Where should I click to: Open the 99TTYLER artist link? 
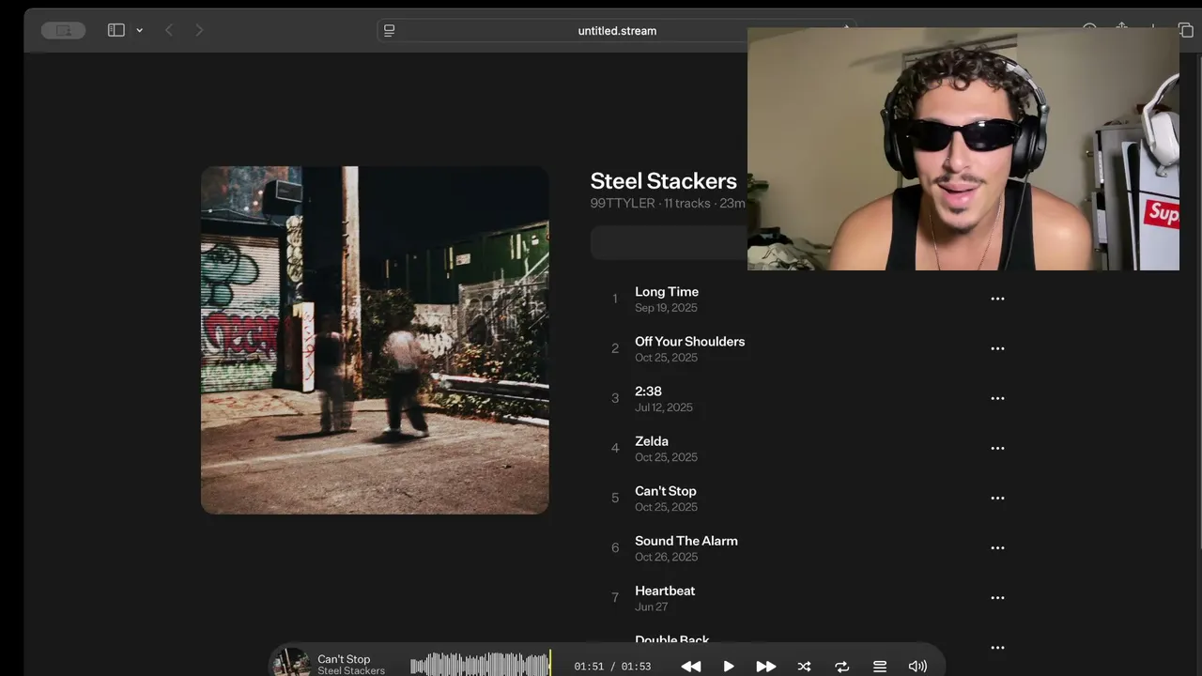pos(623,204)
